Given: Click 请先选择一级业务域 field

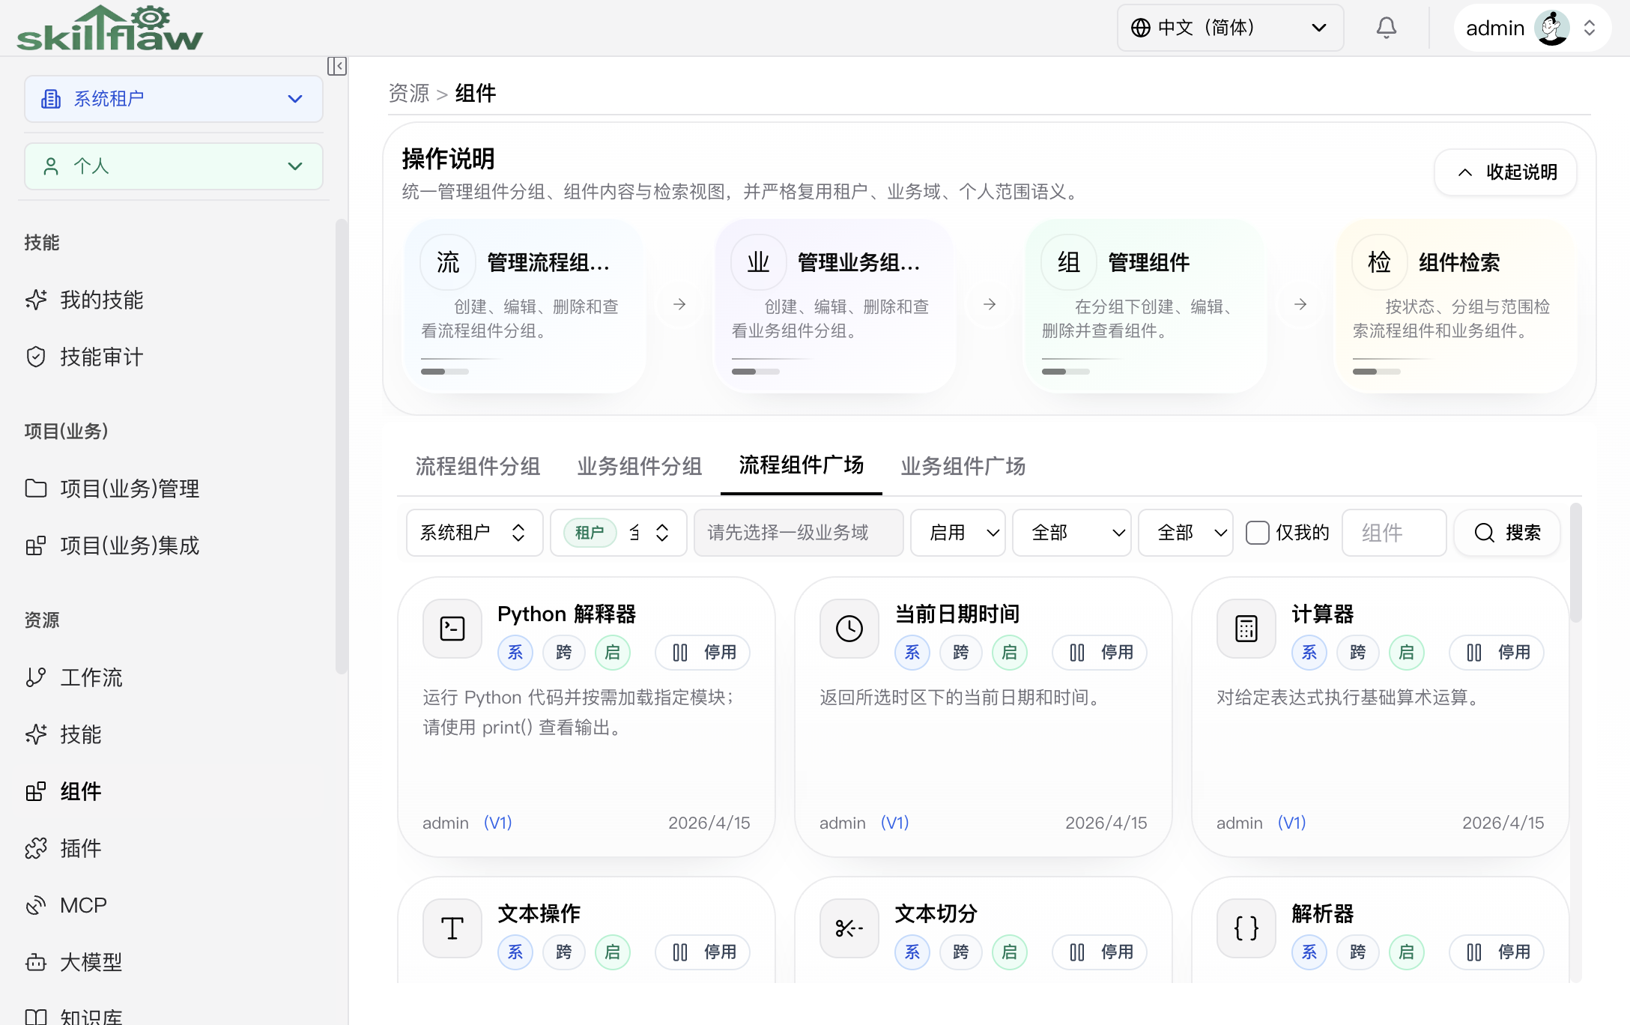Looking at the screenshot, I should pos(799,533).
